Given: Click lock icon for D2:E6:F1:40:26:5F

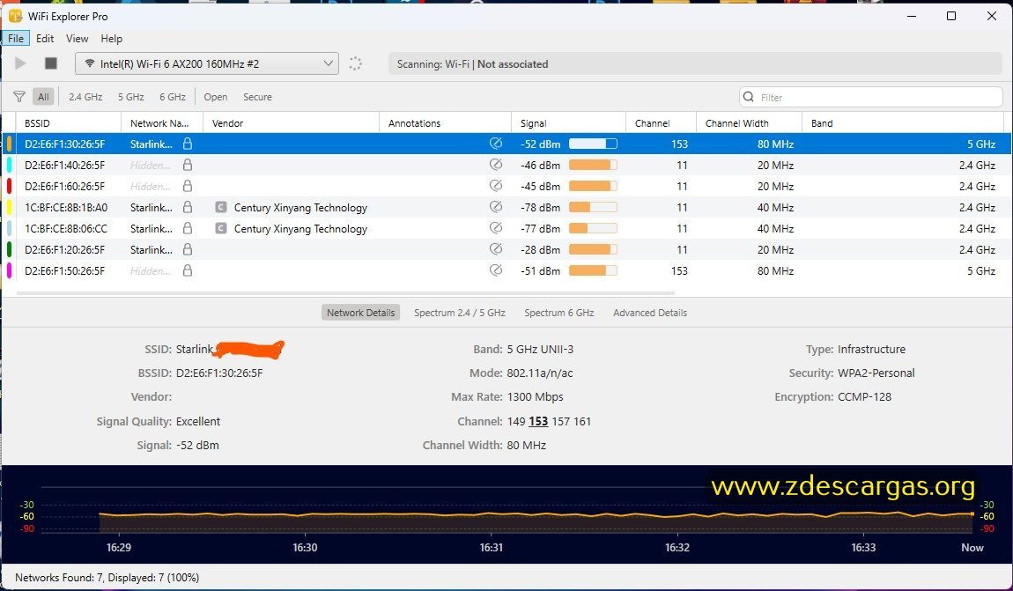Looking at the screenshot, I should tap(188, 165).
